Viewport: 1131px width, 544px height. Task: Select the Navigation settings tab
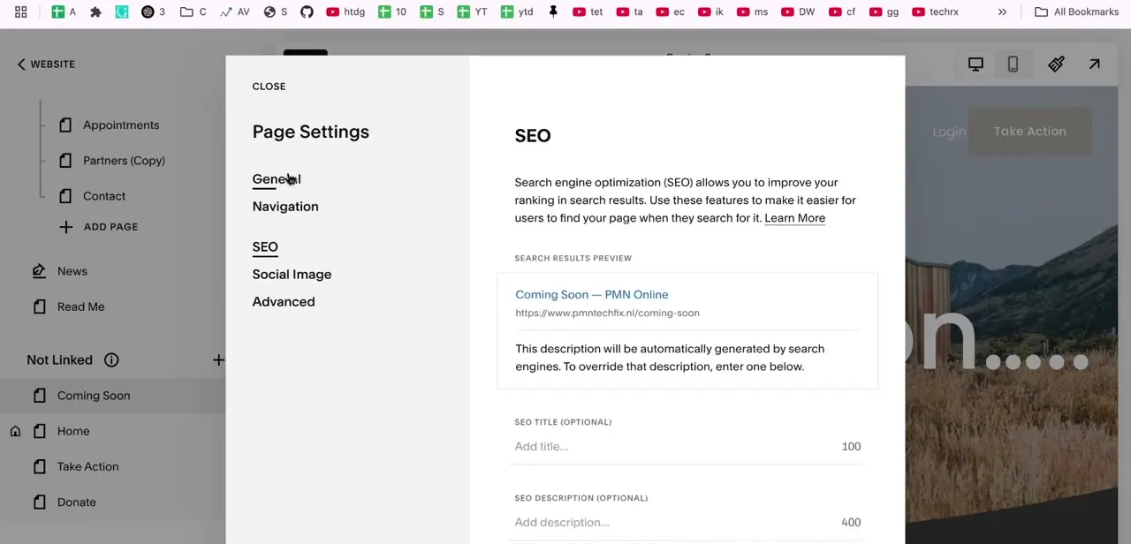click(x=285, y=206)
